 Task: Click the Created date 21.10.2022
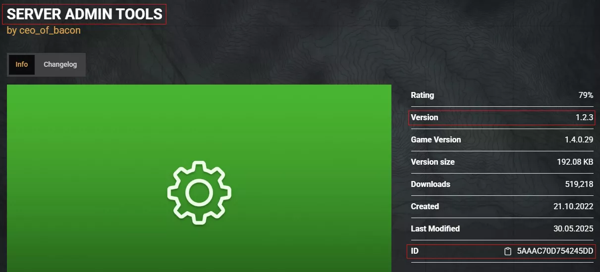click(573, 206)
